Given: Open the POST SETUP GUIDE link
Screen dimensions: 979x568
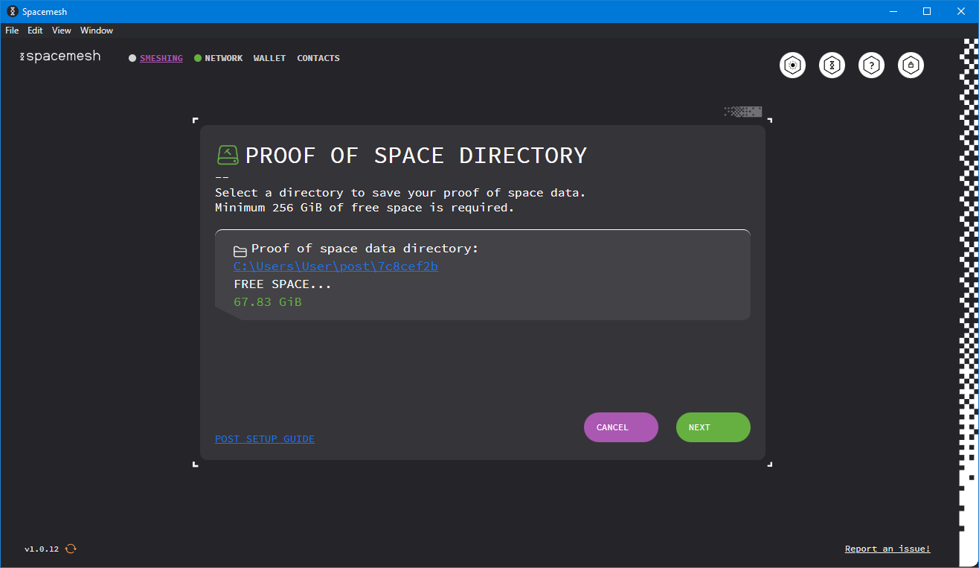Looking at the screenshot, I should pyautogui.click(x=265, y=439).
